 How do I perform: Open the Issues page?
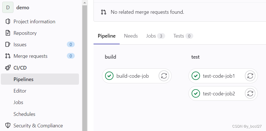[x=20, y=45]
